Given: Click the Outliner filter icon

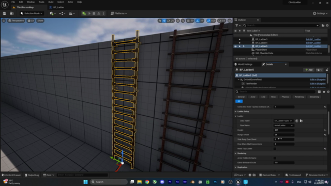Looking at the screenshot, I should tap(237, 25).
